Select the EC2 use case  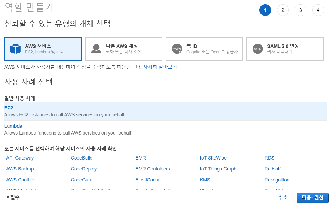pos(166,111)
